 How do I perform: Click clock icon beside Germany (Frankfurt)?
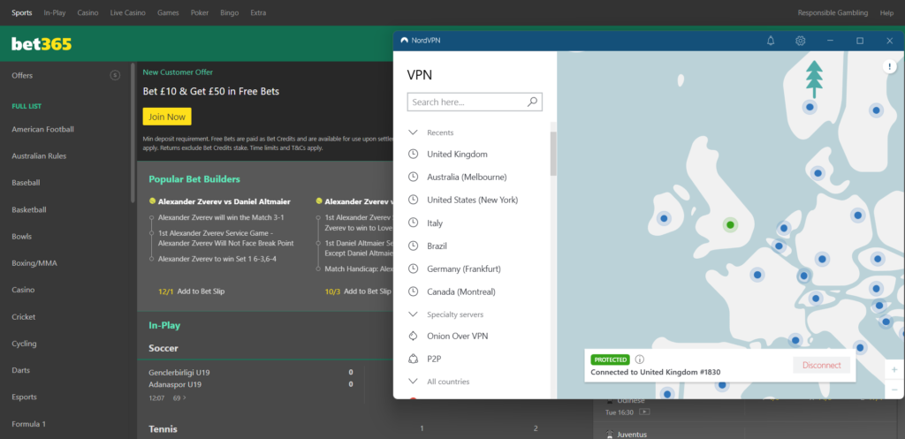coord(413,269)
